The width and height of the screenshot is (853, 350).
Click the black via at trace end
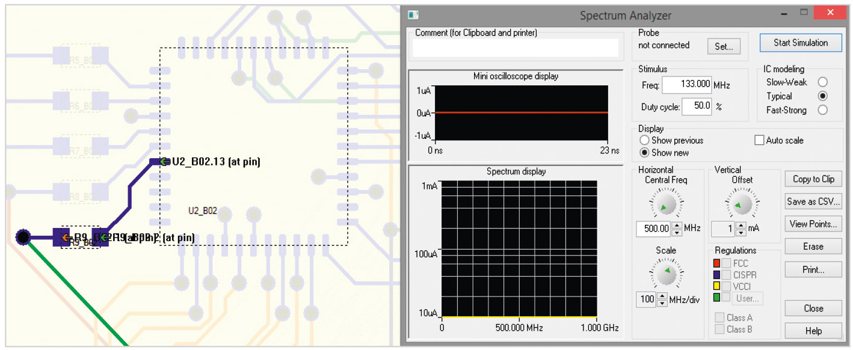23,238
